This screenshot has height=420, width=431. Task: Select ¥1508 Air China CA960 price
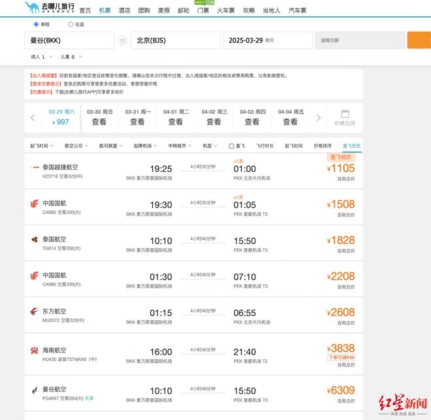(341, 204)
